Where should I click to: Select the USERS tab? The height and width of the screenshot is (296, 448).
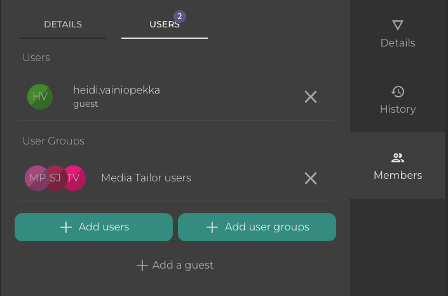pos(164,25)
